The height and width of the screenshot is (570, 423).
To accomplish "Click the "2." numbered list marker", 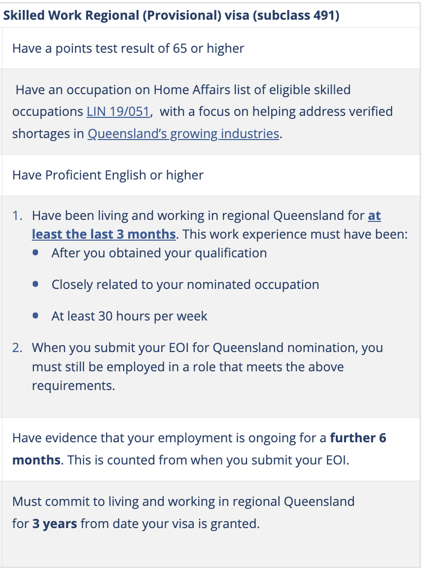I will tap(18, 348).
